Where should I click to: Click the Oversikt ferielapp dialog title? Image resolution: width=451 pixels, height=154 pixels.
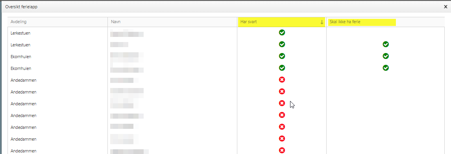pos(22,7)
